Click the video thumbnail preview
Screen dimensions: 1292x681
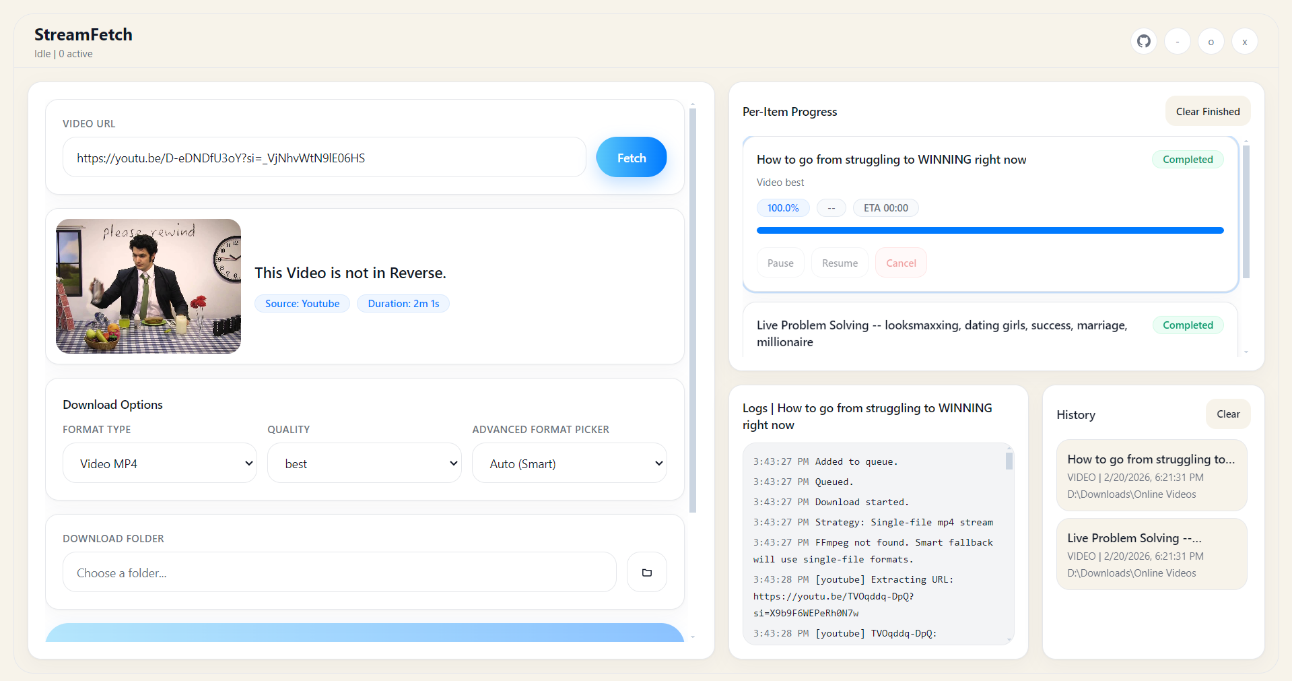[147, 286]
